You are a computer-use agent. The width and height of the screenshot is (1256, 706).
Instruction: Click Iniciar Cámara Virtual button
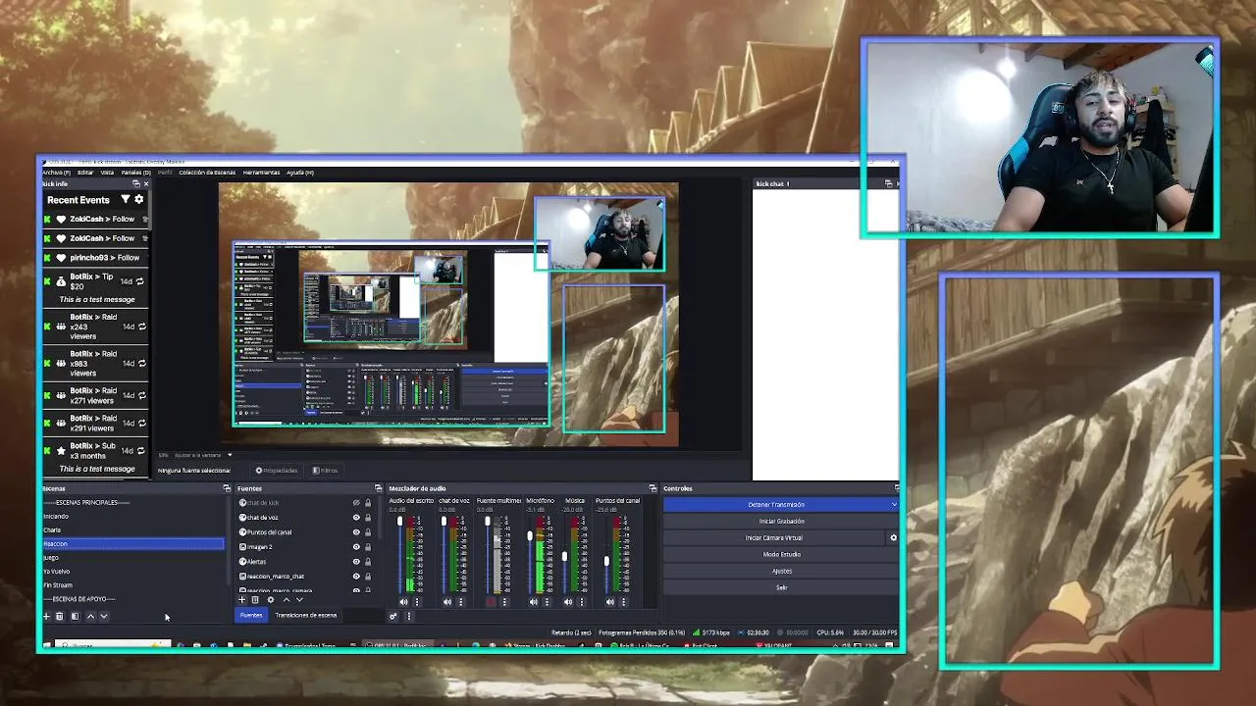pos(774,538)
